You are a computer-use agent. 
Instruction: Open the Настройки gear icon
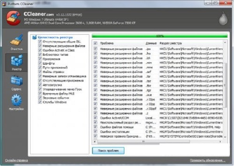16,100
